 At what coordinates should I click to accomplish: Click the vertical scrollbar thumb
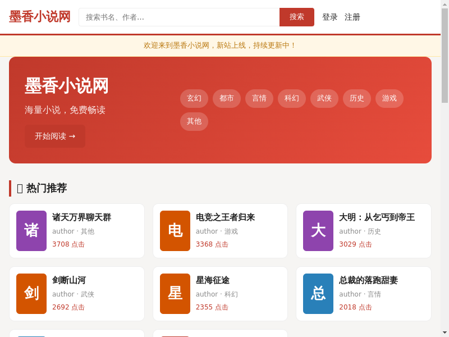[445, 56]
